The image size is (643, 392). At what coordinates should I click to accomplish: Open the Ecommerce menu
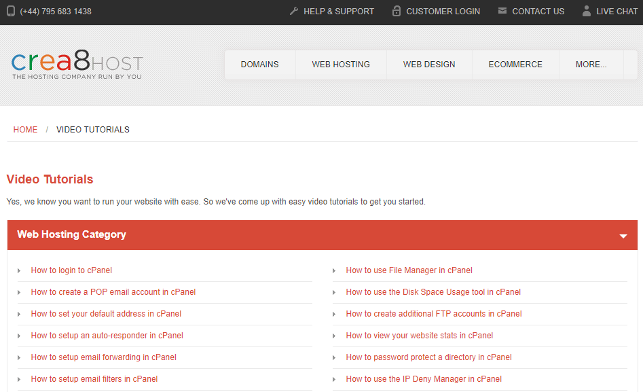pyautogui.click(x=515, y=65)
